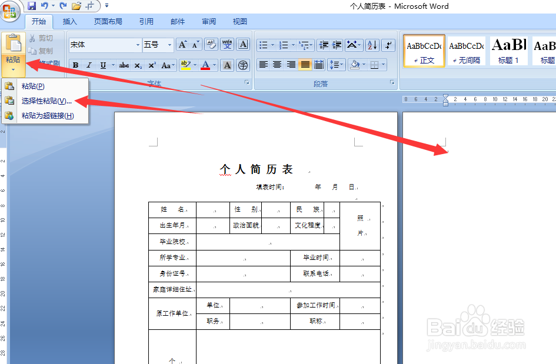This screenshot has width=556, height=364.
Task: Toggle bold formatting in the font group
Action: (x=75, y=65)
